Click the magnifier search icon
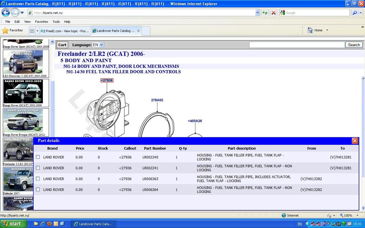Image resolution: width=365 pixels, height=228 pixels. tap(354, 13)
